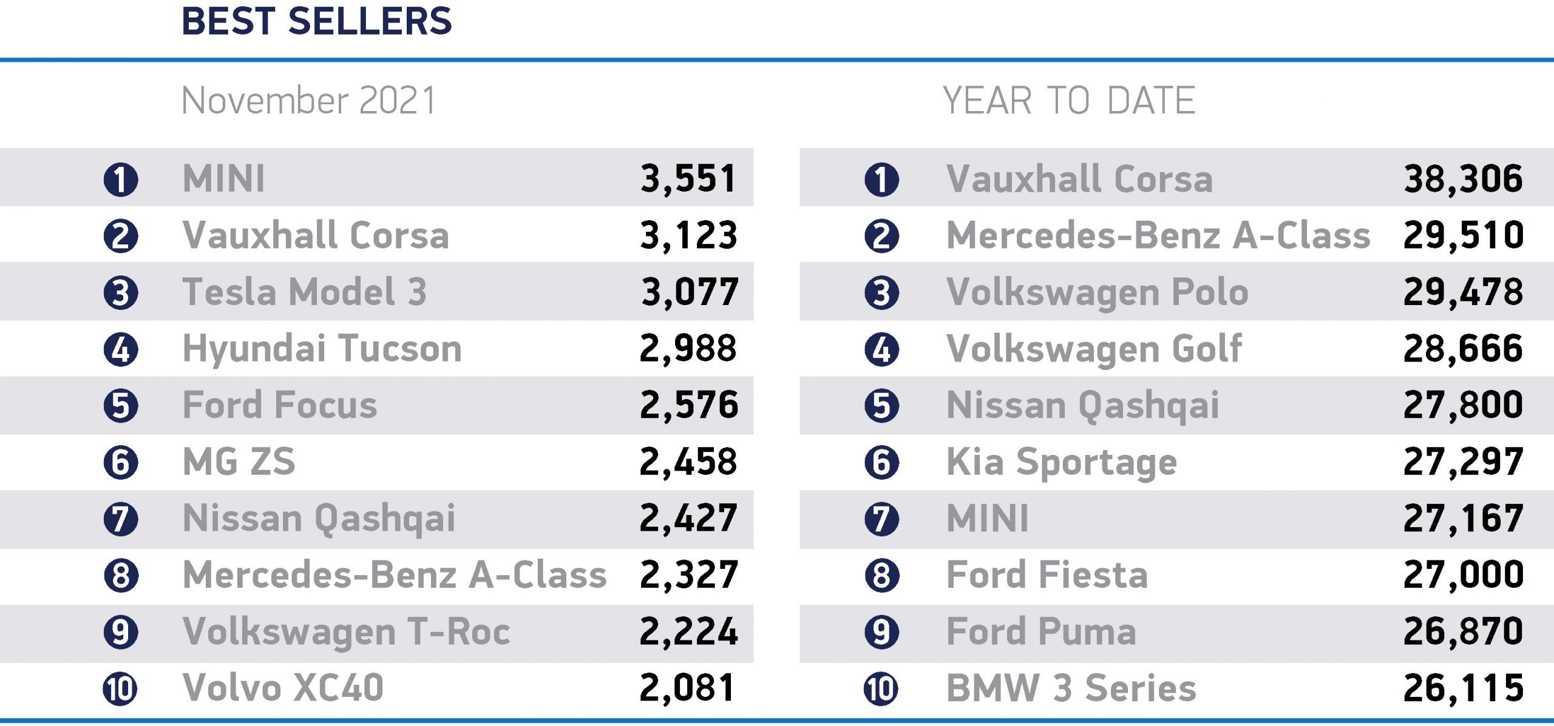Click the number 2 badge beside Mercedes-Benz A-Class year to date

[881, 237]
